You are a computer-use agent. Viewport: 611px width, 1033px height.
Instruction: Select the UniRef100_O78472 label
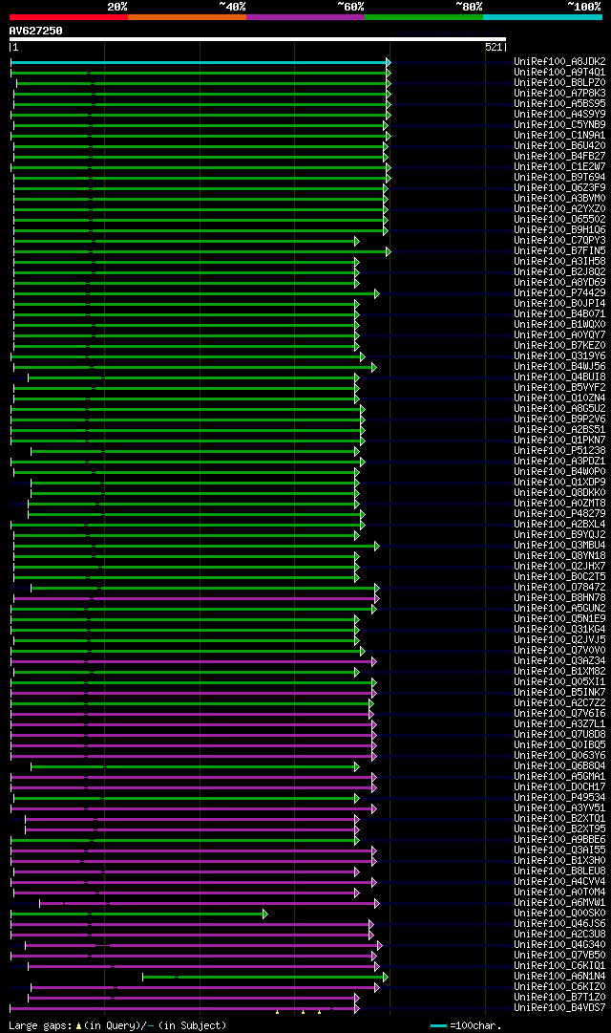[559, 588]
